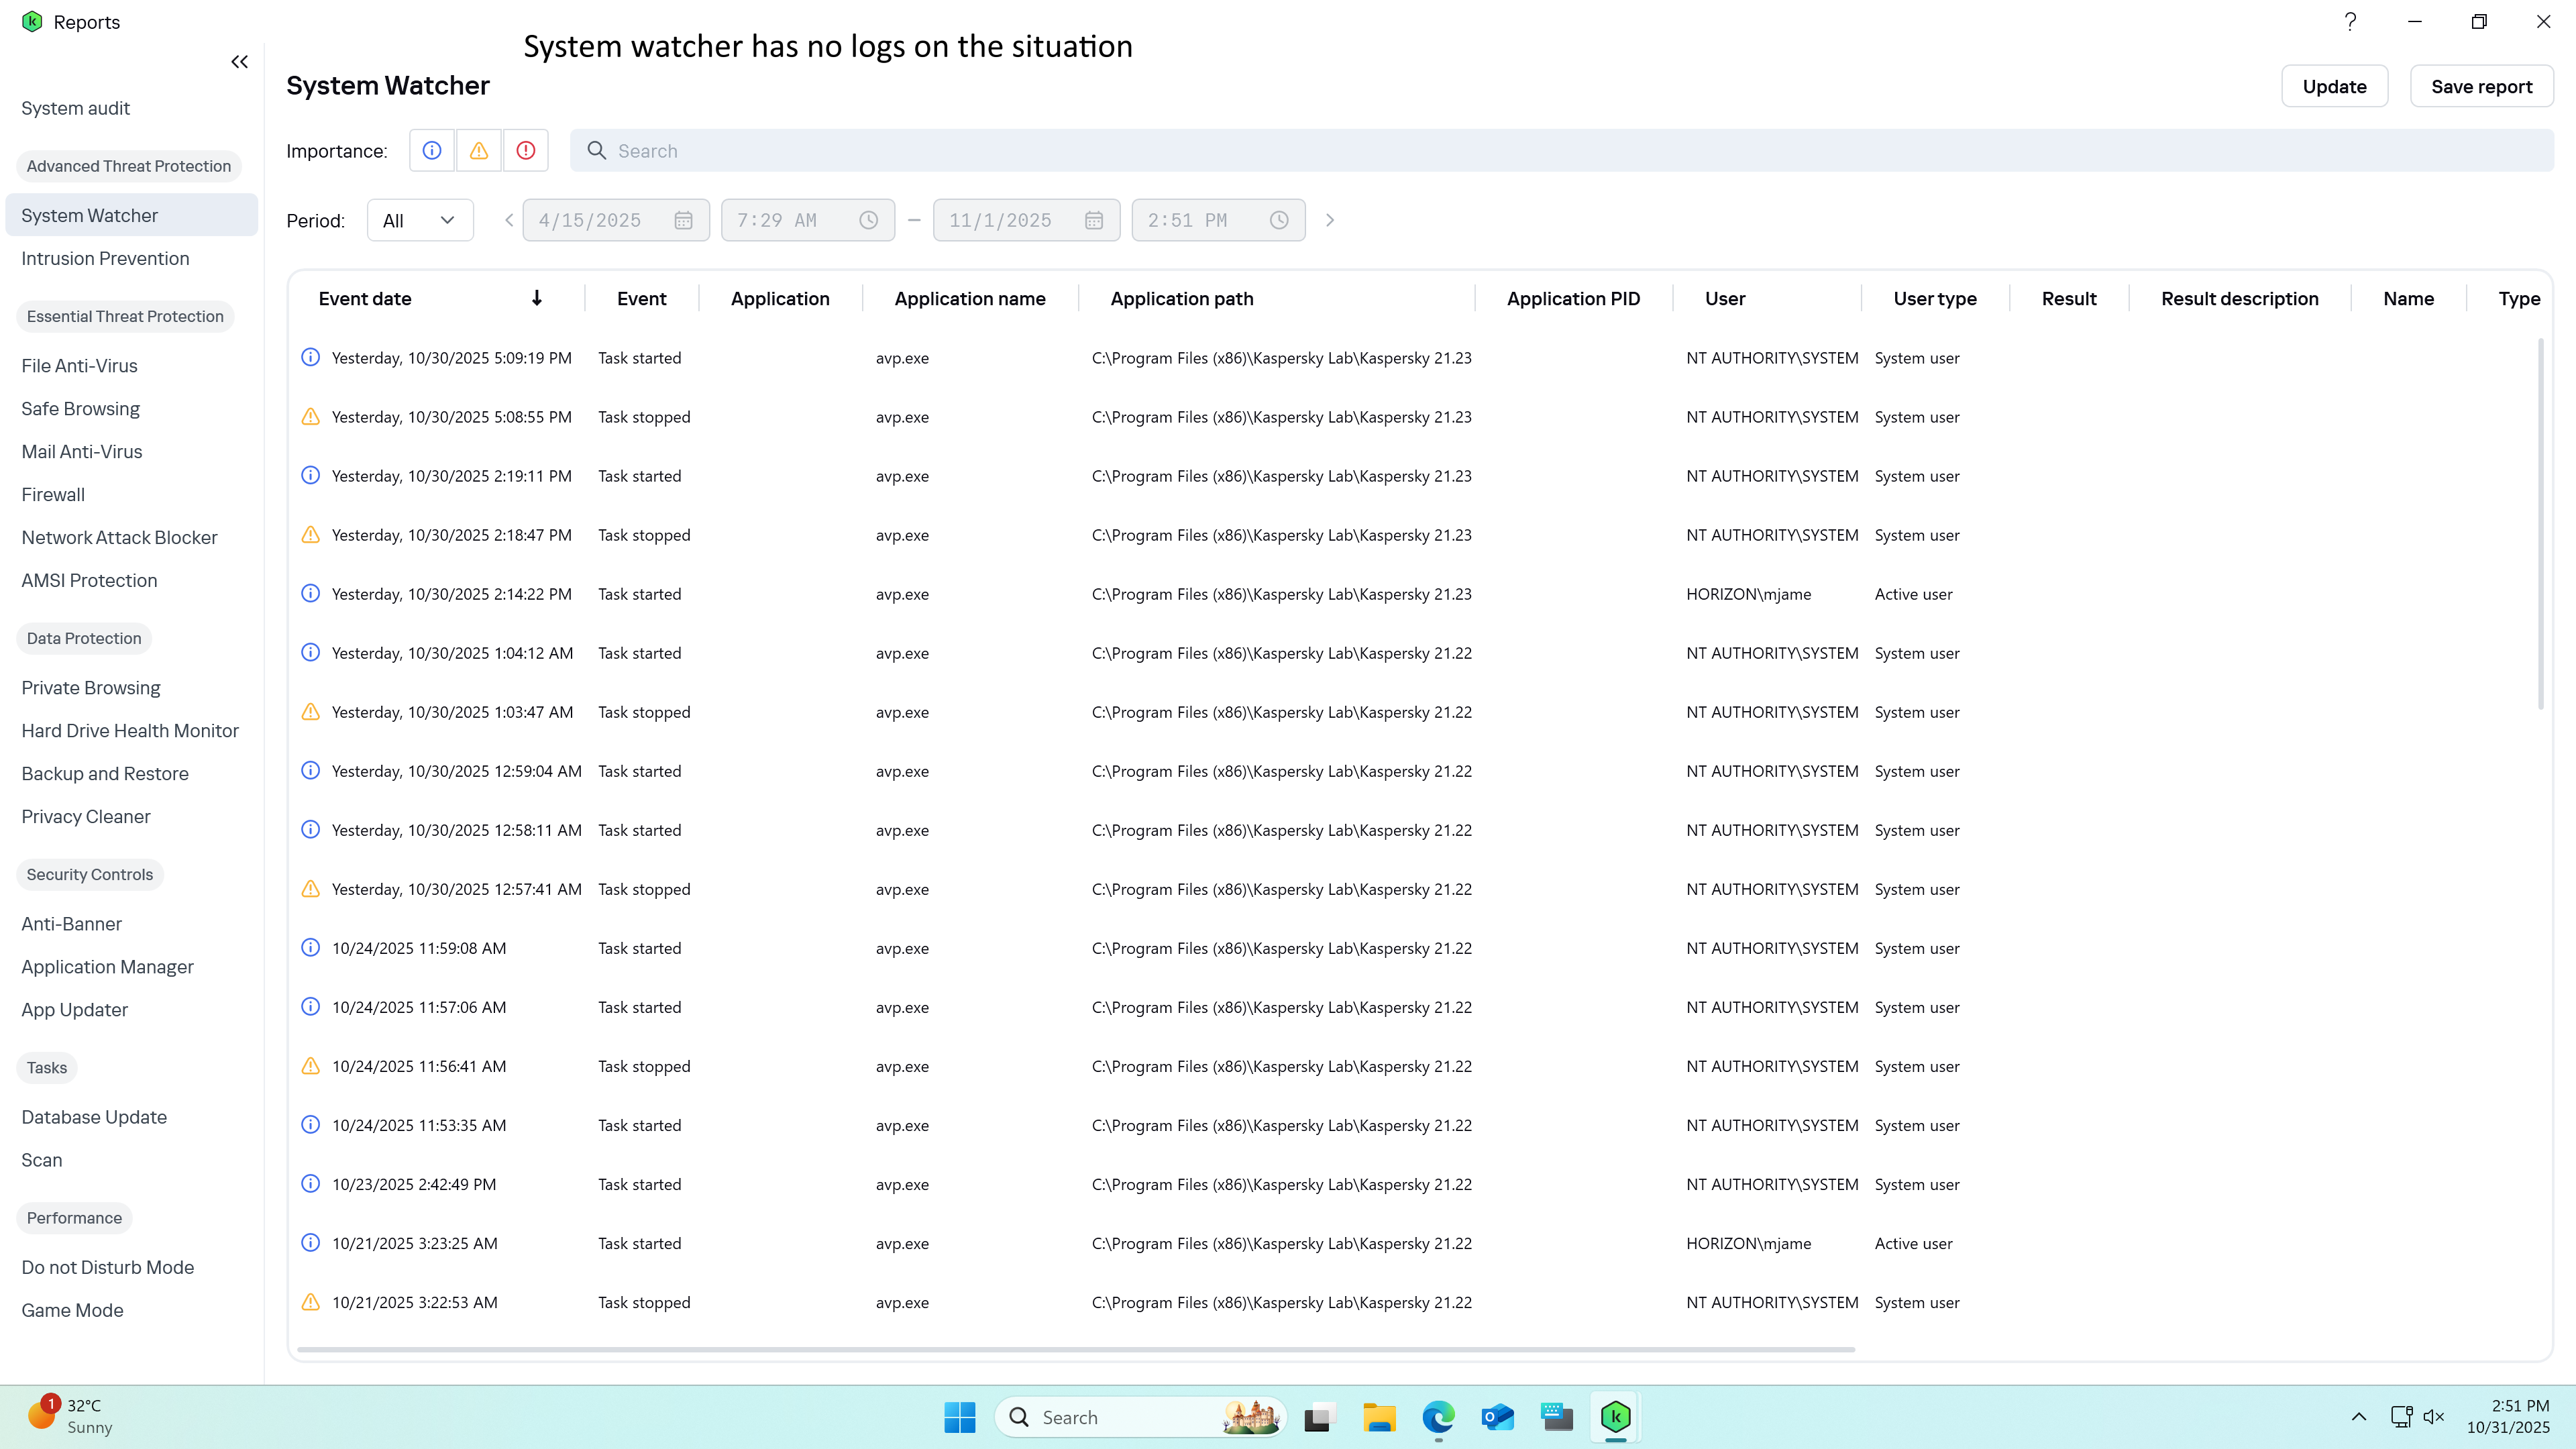Image resolution: width=2576 pixels, height=1449 pixels.
Task: Click warning icon of 10/21/2025 3:22:53 AM event
Action: tap(311, 1301)
